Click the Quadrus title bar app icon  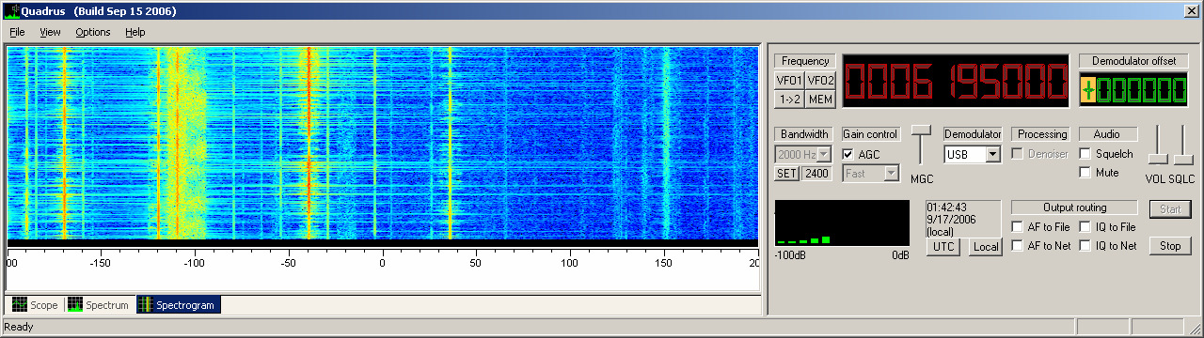[x=11, y=11]
